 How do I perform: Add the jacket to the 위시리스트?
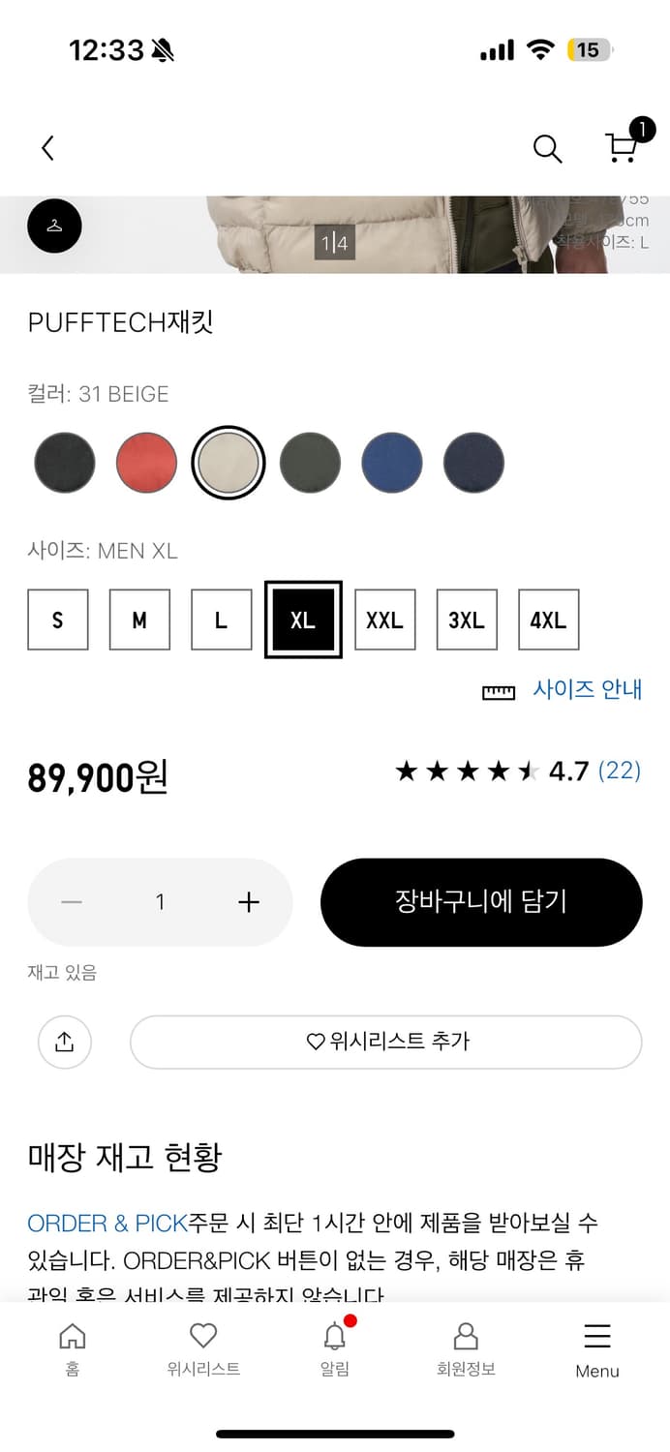pyautogui.click(x=384, y=1042)
